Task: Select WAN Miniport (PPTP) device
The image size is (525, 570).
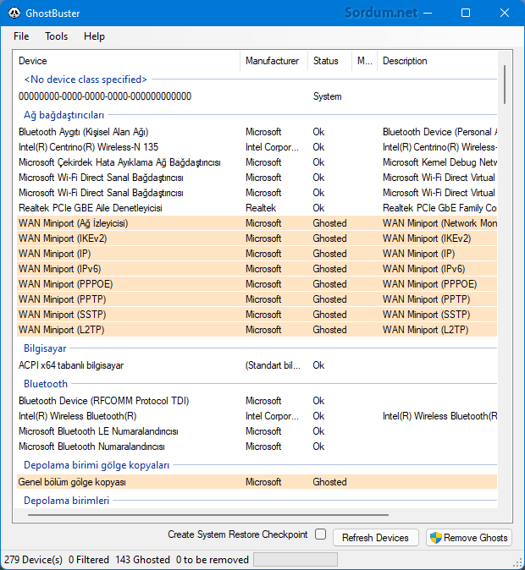Action: (x=257, y=299)
